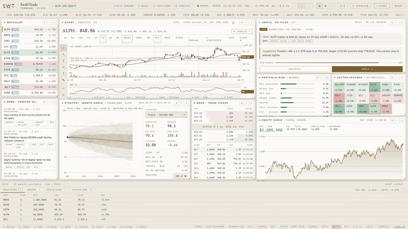This screenshot has height=229, width=408.
Task: Switch to the empty-circle theme toggle
Action: (331, 6)
